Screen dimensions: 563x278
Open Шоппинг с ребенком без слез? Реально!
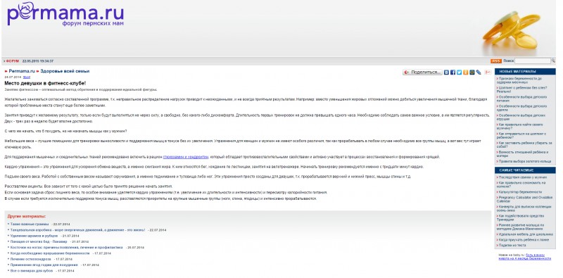[x=522, y=89]
